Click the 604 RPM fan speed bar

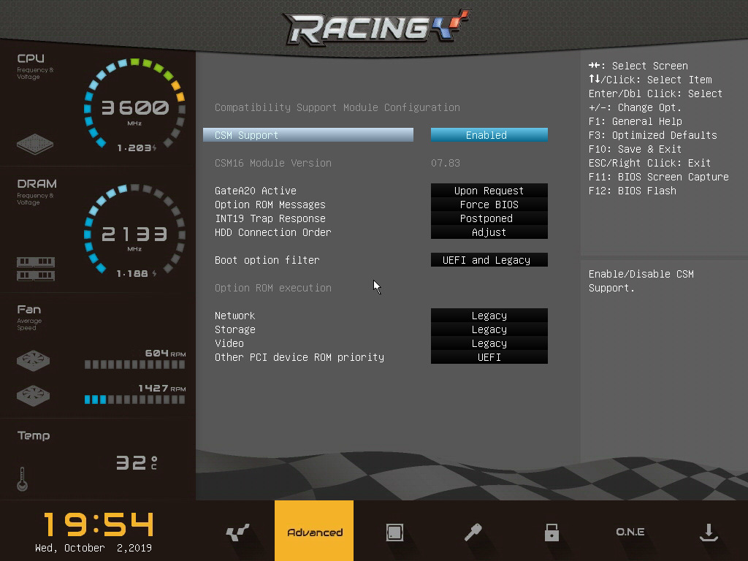pos(134,365)
